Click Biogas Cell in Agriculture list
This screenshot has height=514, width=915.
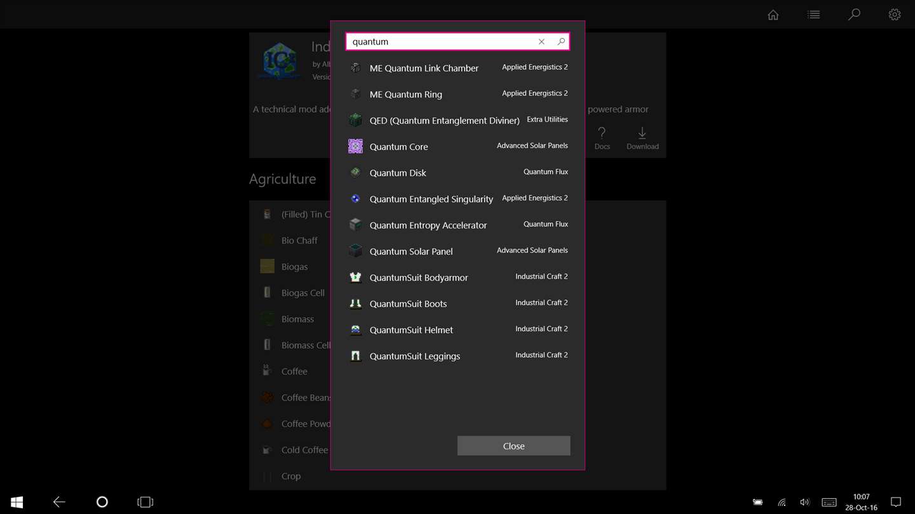point(303,293)
